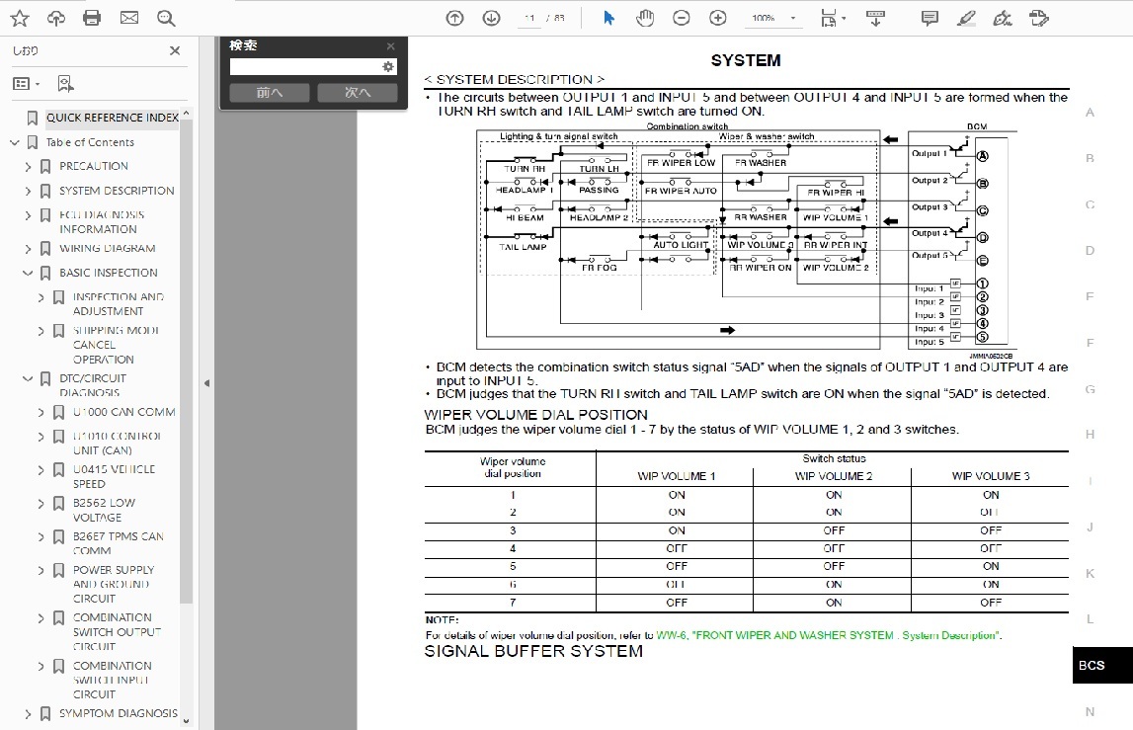
Task: Expand the PRECAUTION bookmark
Action: pos(28,167)
